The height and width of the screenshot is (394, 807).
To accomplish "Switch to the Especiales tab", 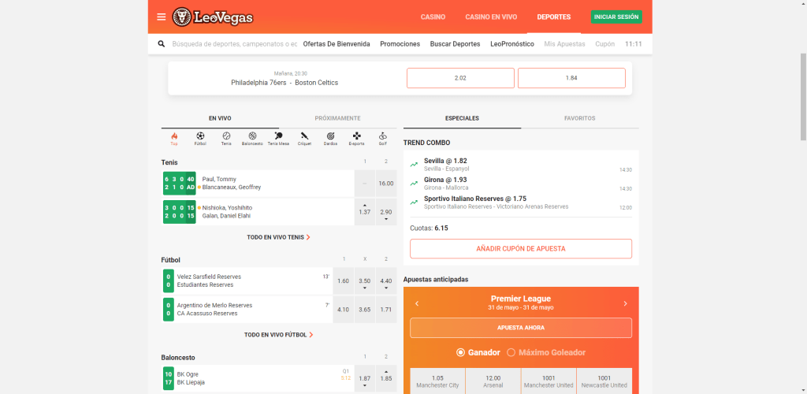I will (x=462, y=118).
